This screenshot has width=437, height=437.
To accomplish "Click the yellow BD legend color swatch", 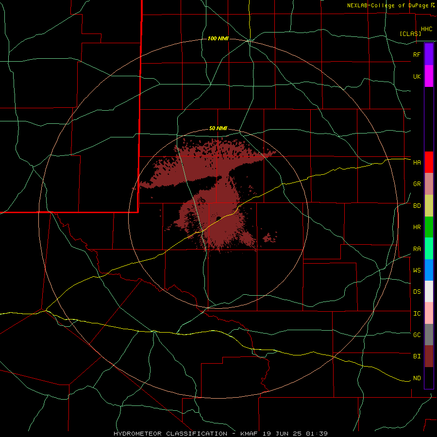I will (x=429, y=206).
